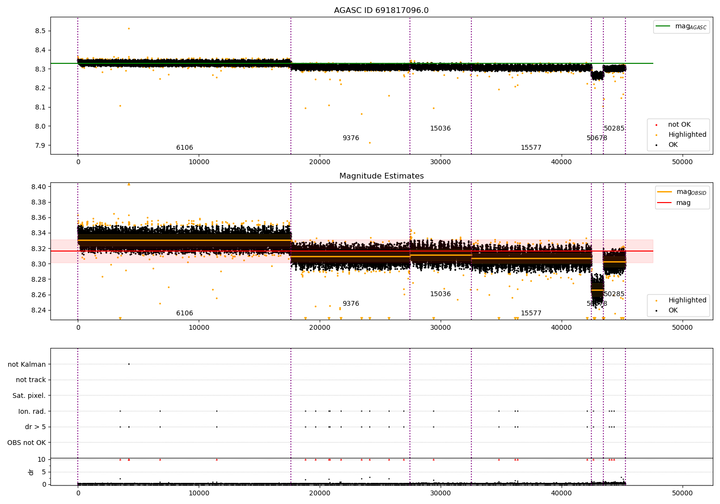The height and width of the screenshot is (504, 720).
Task: Click y-axis tick "8.4" on the top plot
Action: pyautogui.click(x=40, y=50)
